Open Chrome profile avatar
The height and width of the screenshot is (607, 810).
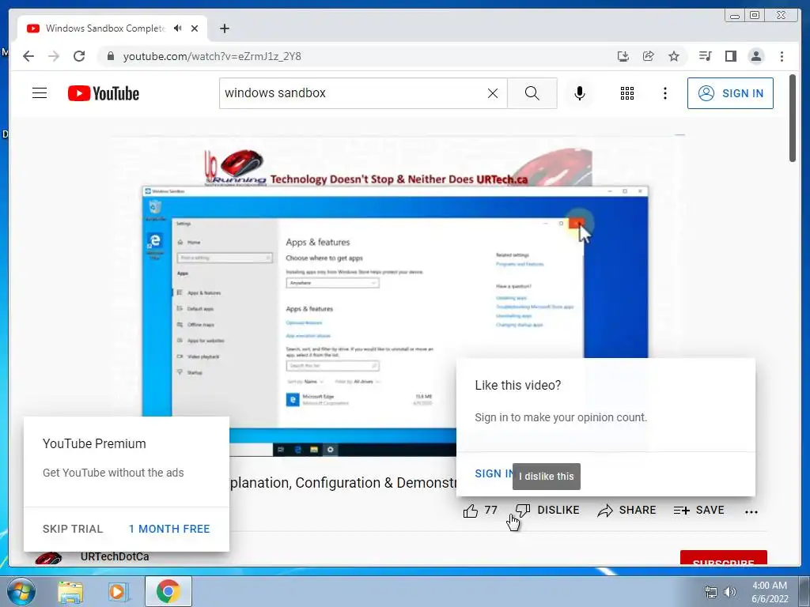click(755, 56)
